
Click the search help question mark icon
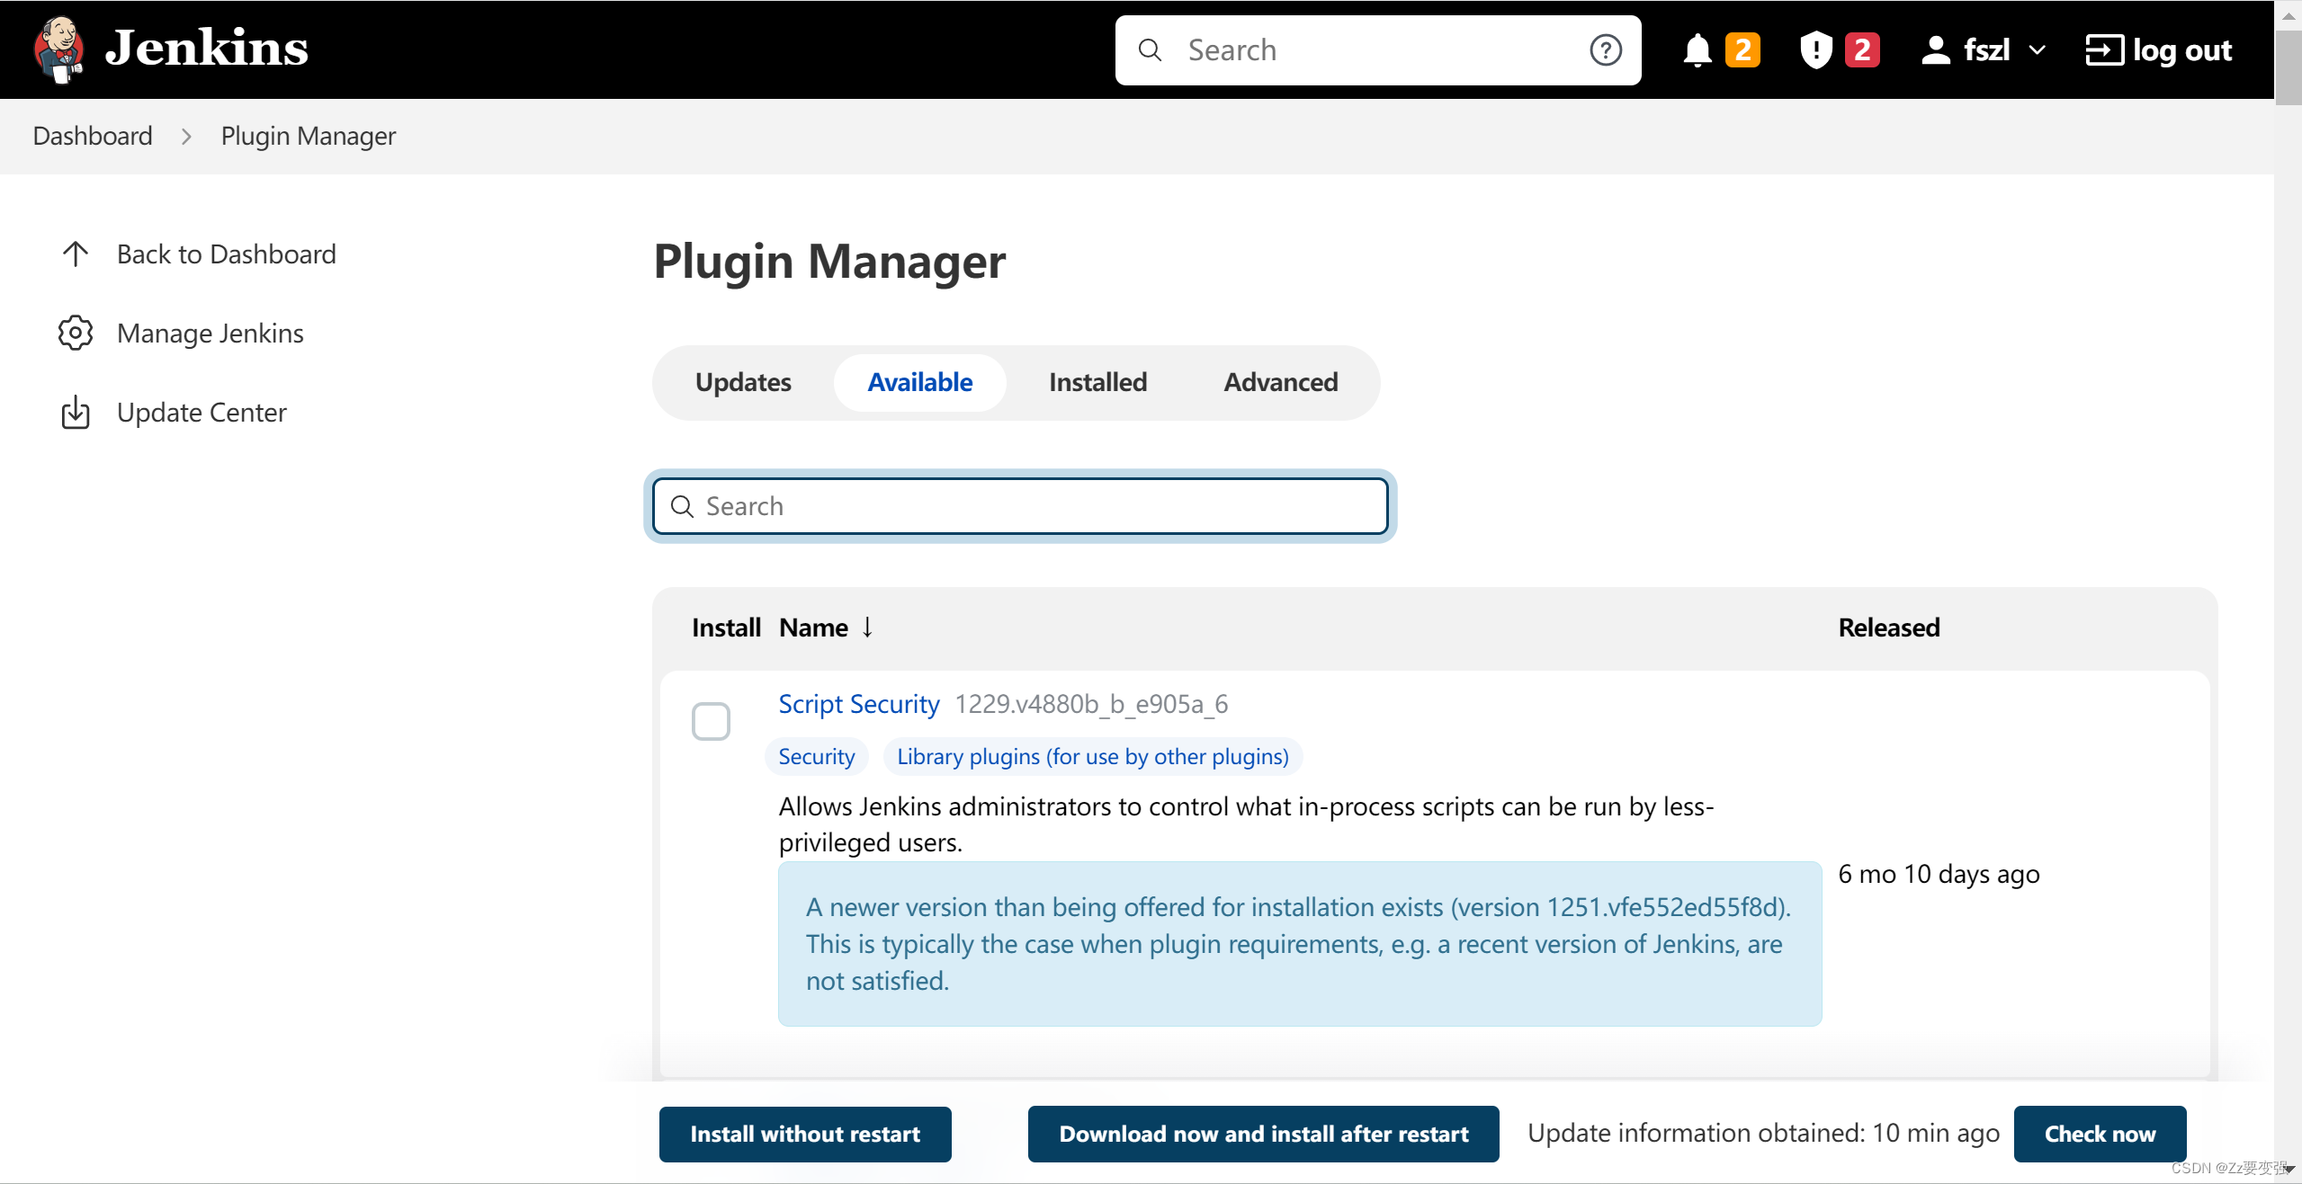click(x=1605, y=50)
